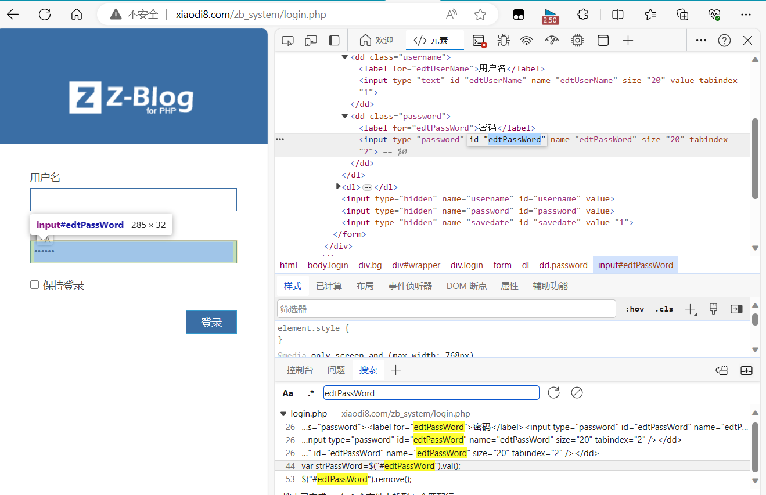Clear search results with the cancel icon
The height and width of the screenshot is (495, 766).
(577, 393)
